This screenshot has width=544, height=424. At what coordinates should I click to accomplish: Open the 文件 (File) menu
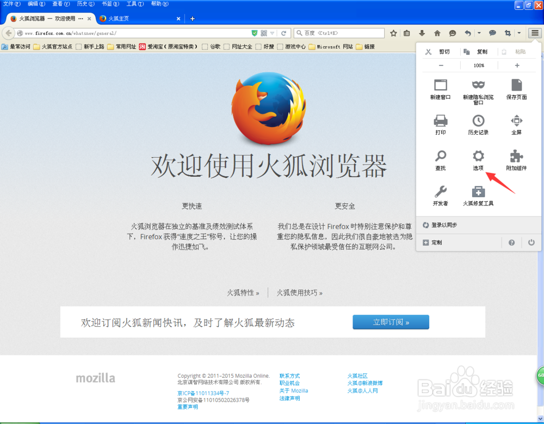[x=12, y=4]
